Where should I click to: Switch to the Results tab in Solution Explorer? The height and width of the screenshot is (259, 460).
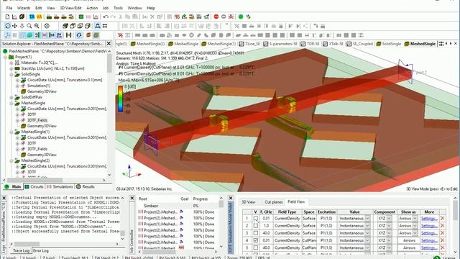click(86, 187)
